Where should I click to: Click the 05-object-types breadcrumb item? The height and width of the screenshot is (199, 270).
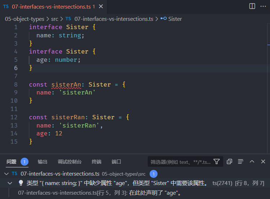pyautogui.click(x=25, y=19)
